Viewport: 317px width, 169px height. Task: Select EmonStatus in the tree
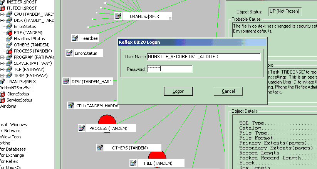coord(25,26)
